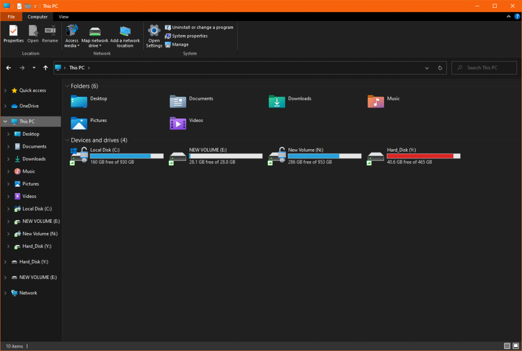Collapse the Devices and drives group
Screen dimensions: 522x351
coord(67,140)
